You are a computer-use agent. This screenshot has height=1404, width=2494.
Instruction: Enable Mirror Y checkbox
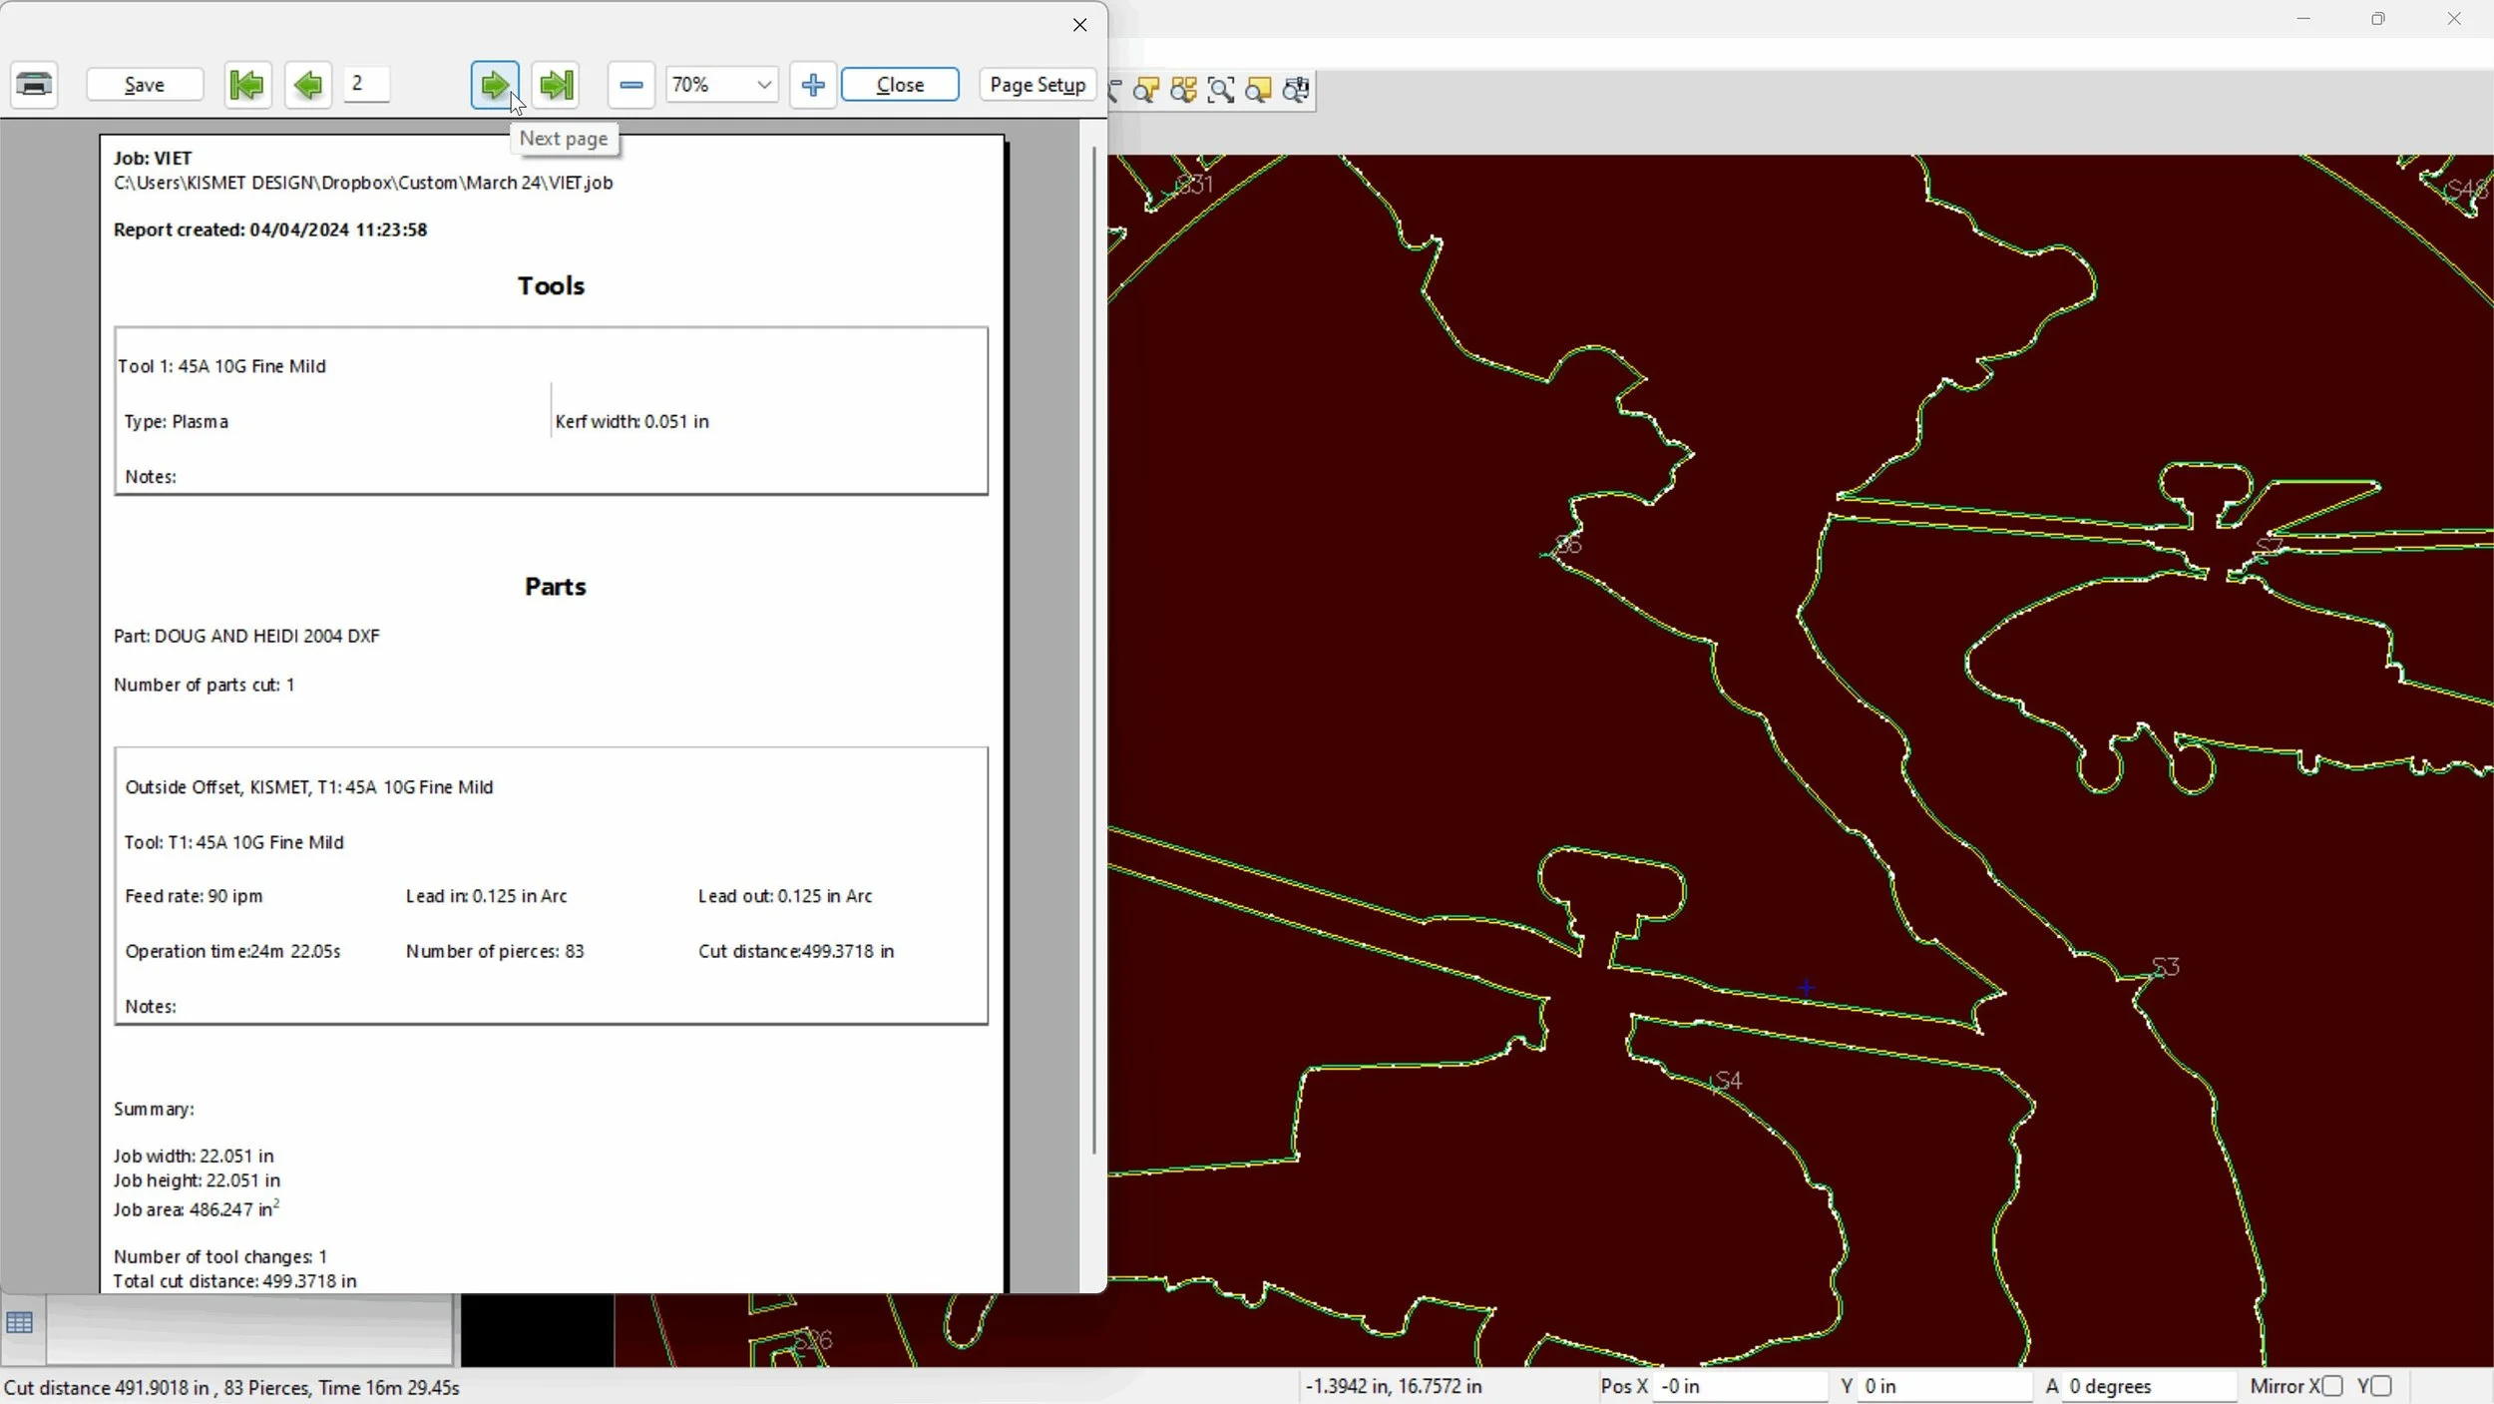[x=2382, y=1386]
